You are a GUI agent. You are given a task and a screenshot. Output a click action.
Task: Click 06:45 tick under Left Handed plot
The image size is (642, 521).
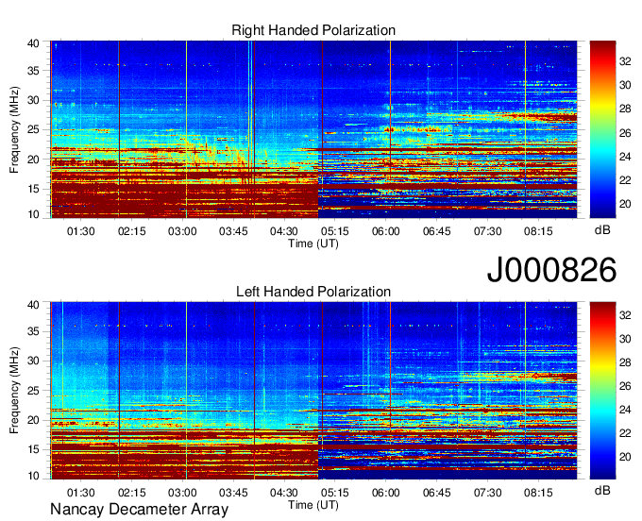pos(436,493)
